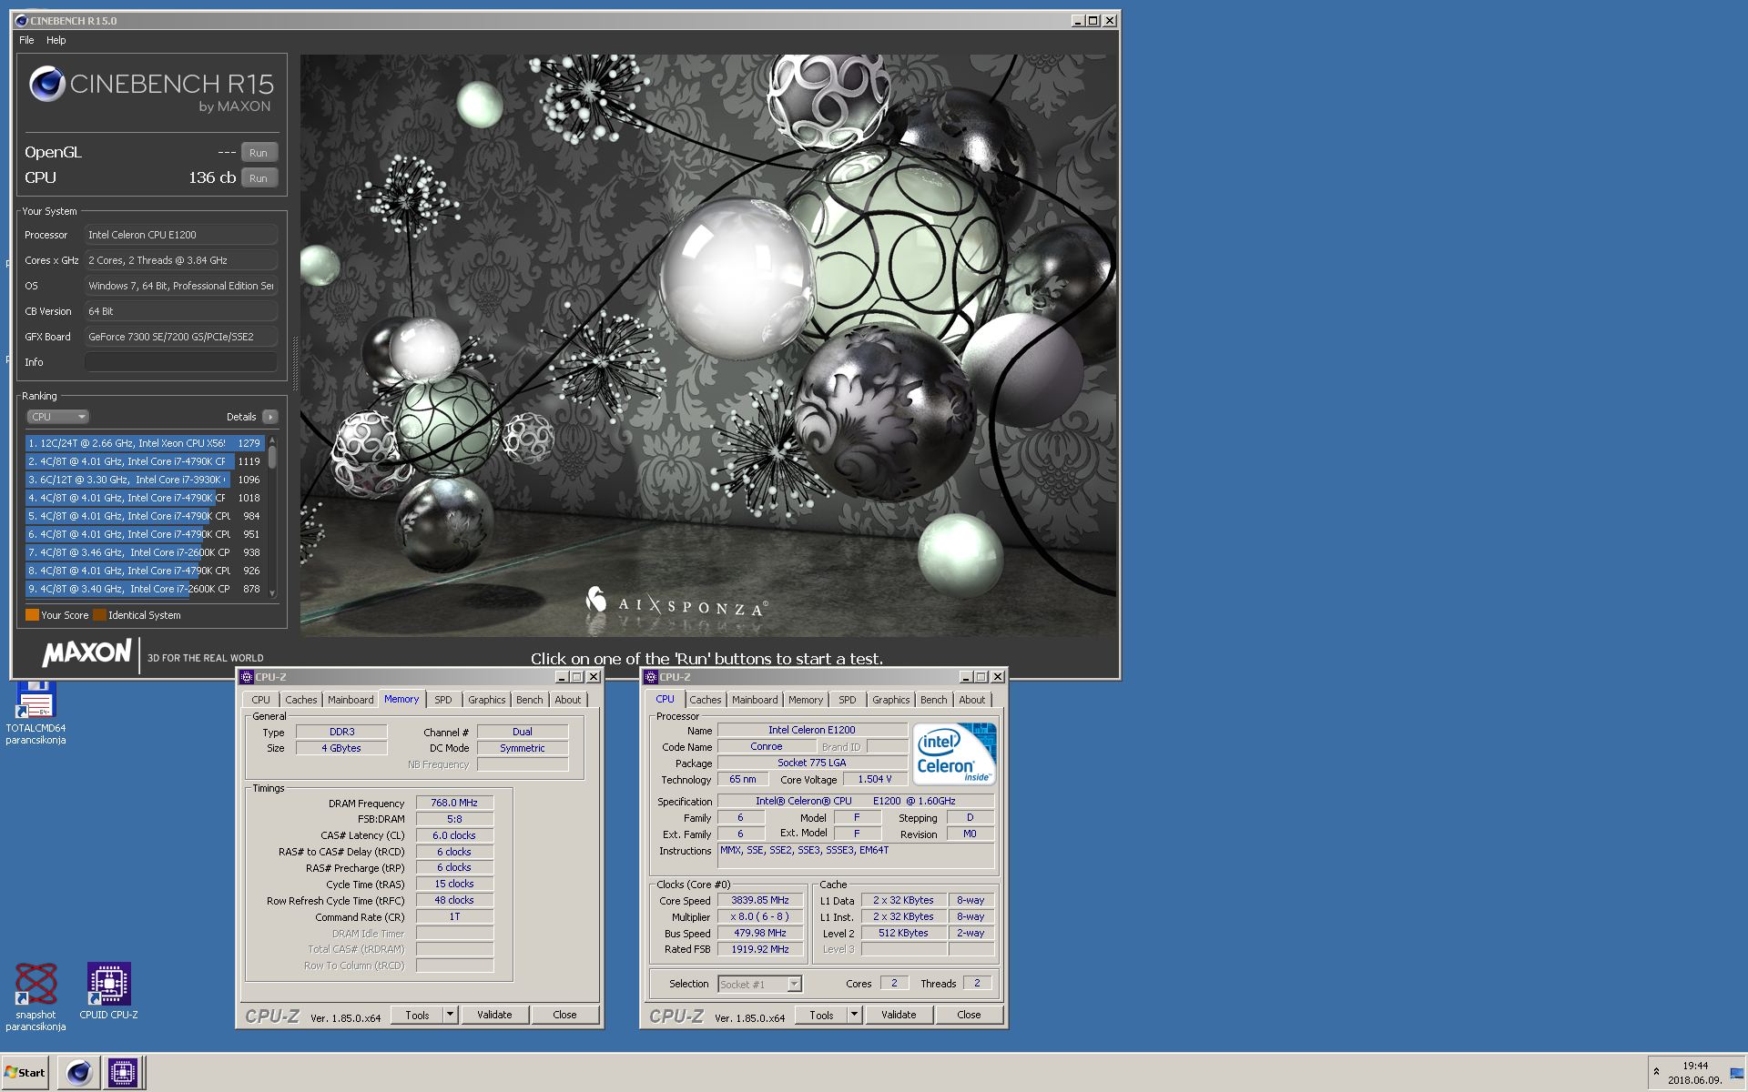Click Tools button in left CPU-Z window

click(x=417, y=1015)
